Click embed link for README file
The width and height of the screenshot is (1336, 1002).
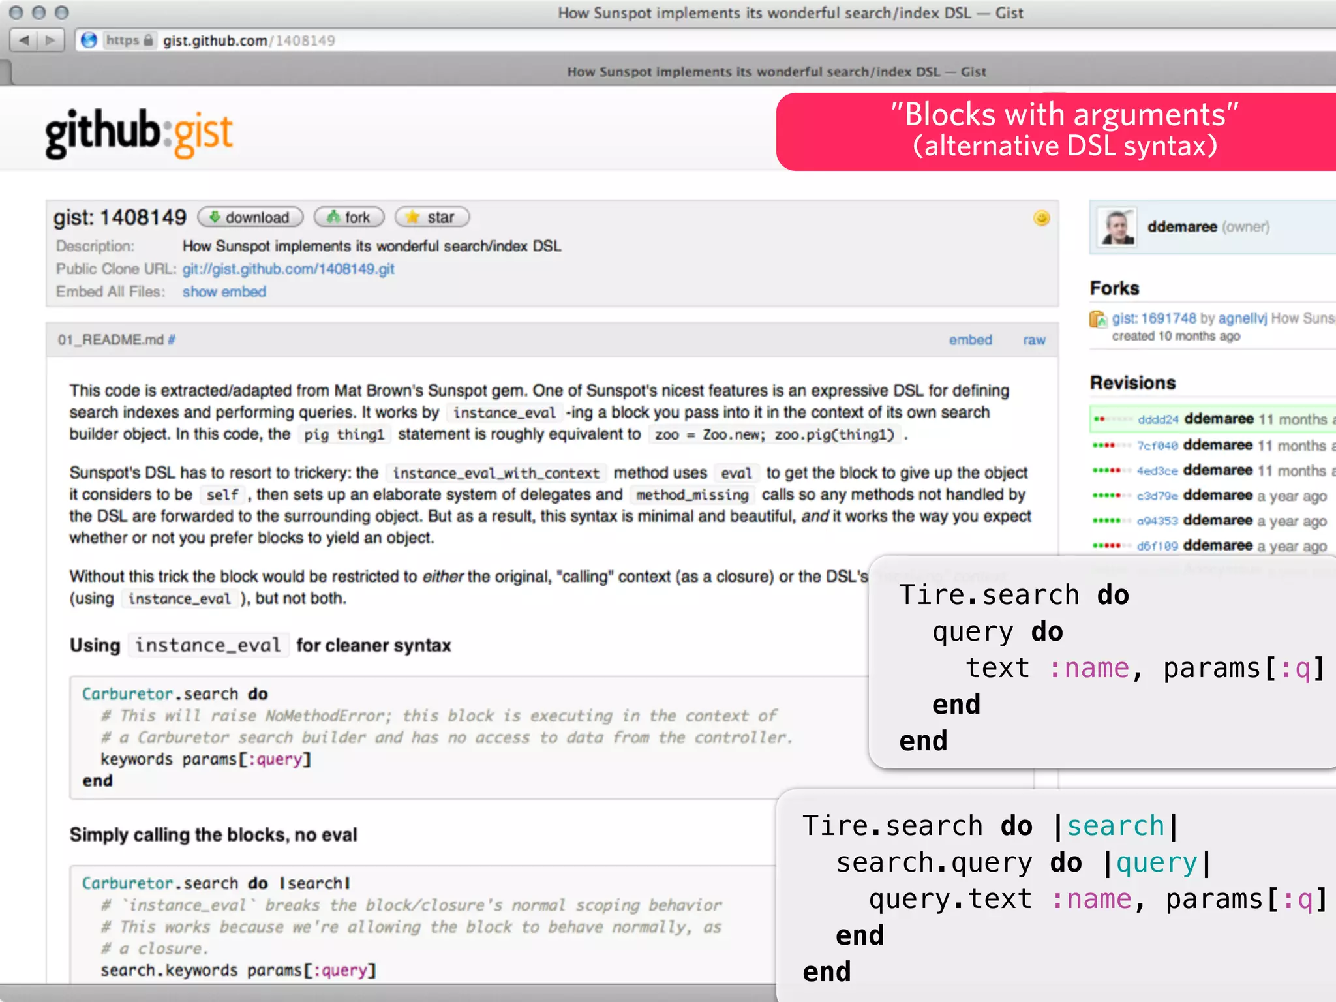pos(970,340)
